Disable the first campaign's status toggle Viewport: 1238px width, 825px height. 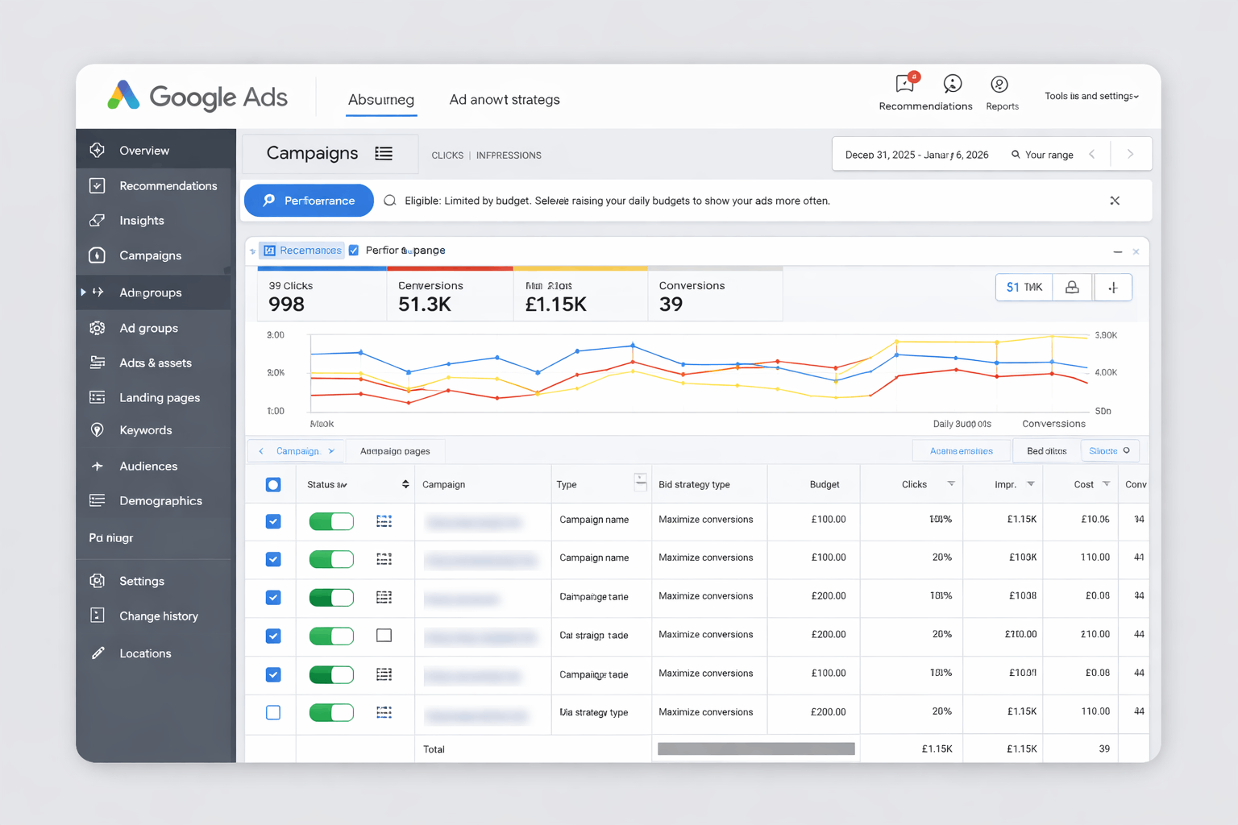click(x=331, y=521)
